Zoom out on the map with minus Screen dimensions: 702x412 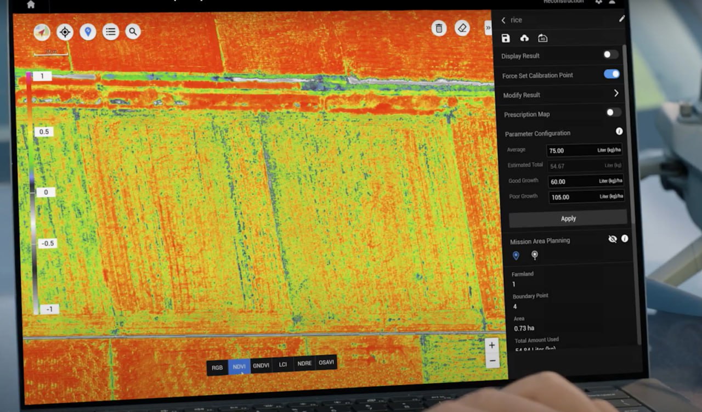point(492,361)
